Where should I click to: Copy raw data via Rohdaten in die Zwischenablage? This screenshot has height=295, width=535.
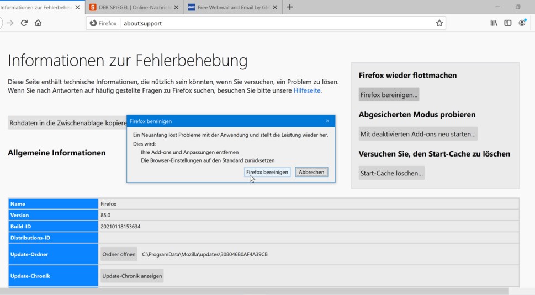pos(67,123)
